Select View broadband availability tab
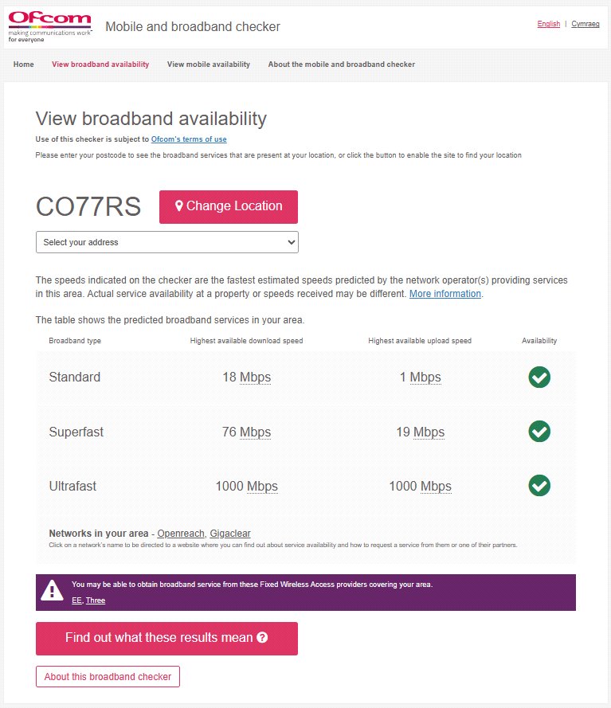Screen dimensions: 611x708 pyautogui.click(x=100, y=65)
